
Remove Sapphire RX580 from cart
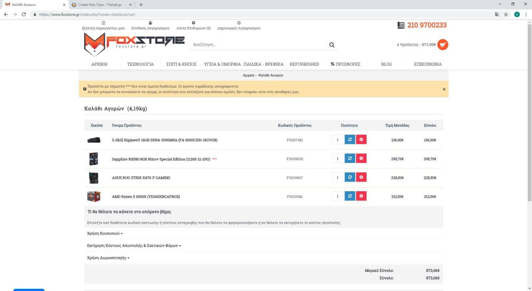(x=361, y=158)
